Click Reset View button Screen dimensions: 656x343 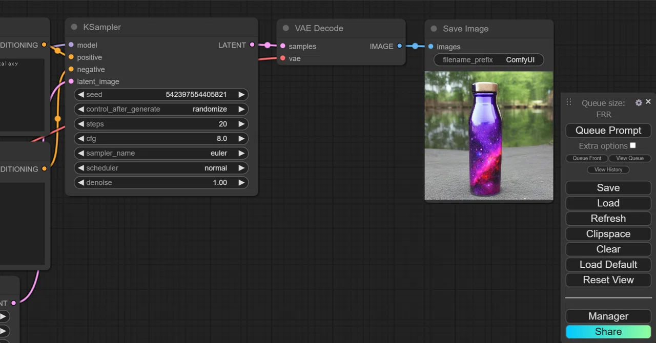pos(608,280)
